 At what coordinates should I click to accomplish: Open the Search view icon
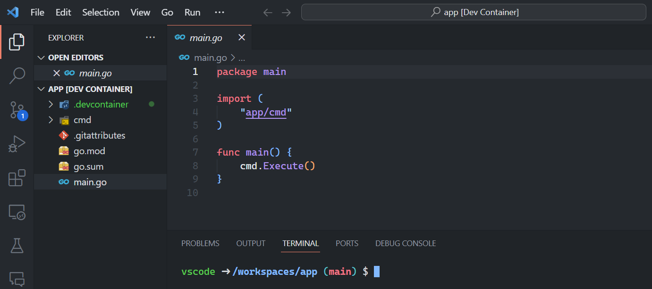[17, 75]
